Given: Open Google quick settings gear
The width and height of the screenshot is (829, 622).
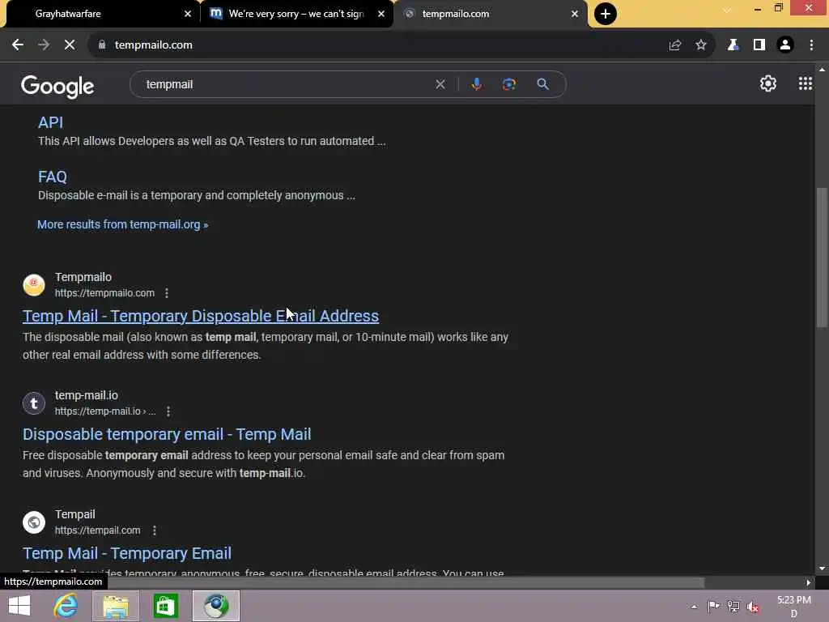Looking at the screenshot, I should pyautogui.click(x=767, y=83).
